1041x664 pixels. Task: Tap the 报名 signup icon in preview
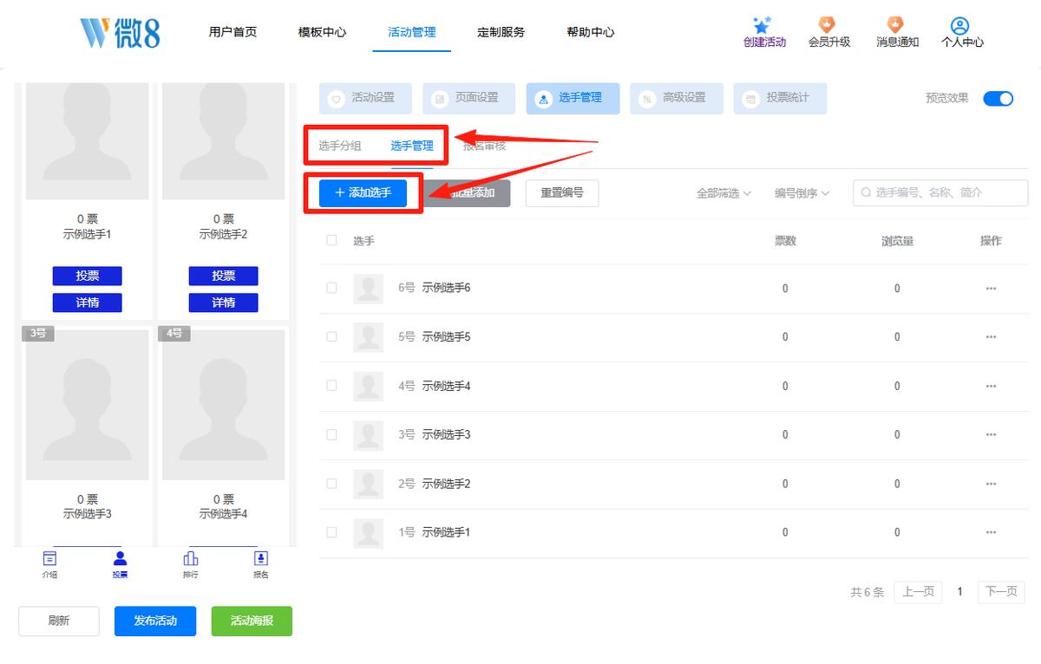pos(261,559)
